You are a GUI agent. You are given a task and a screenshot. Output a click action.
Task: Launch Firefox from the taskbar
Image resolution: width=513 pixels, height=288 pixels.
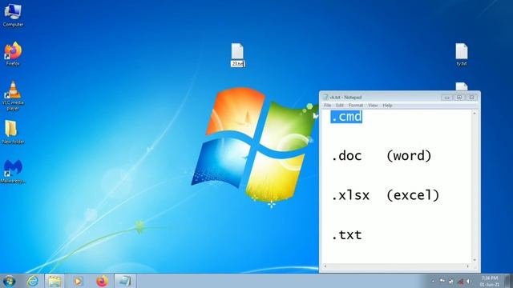point(102,281)
